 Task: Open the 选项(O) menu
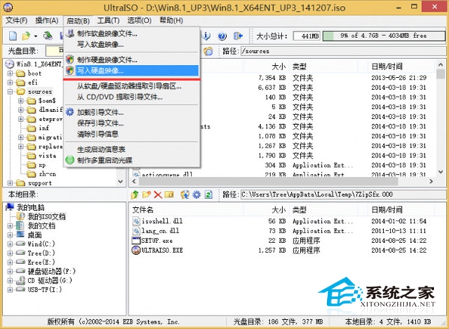(x=139, y=20)
